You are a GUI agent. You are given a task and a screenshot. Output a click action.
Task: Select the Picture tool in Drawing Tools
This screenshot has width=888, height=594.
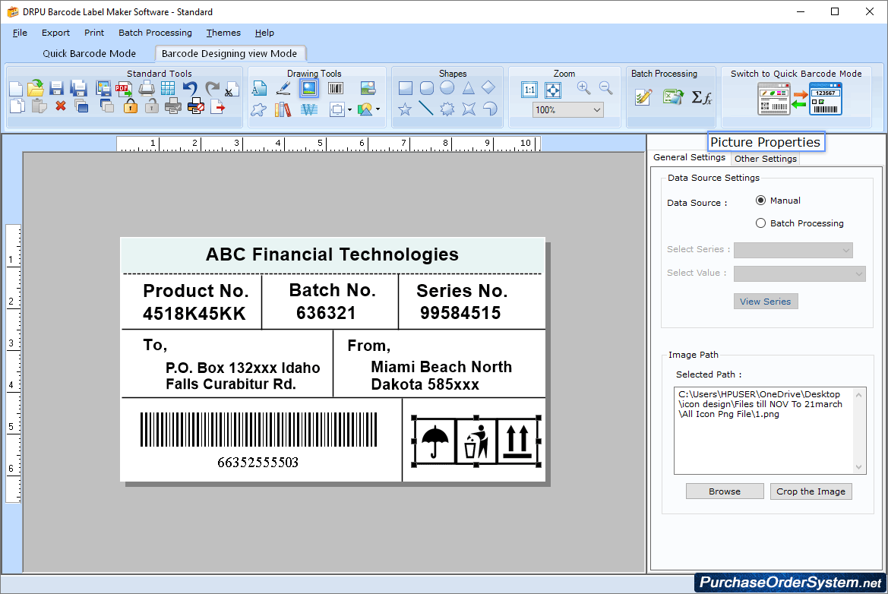click(x=309, y=88)
